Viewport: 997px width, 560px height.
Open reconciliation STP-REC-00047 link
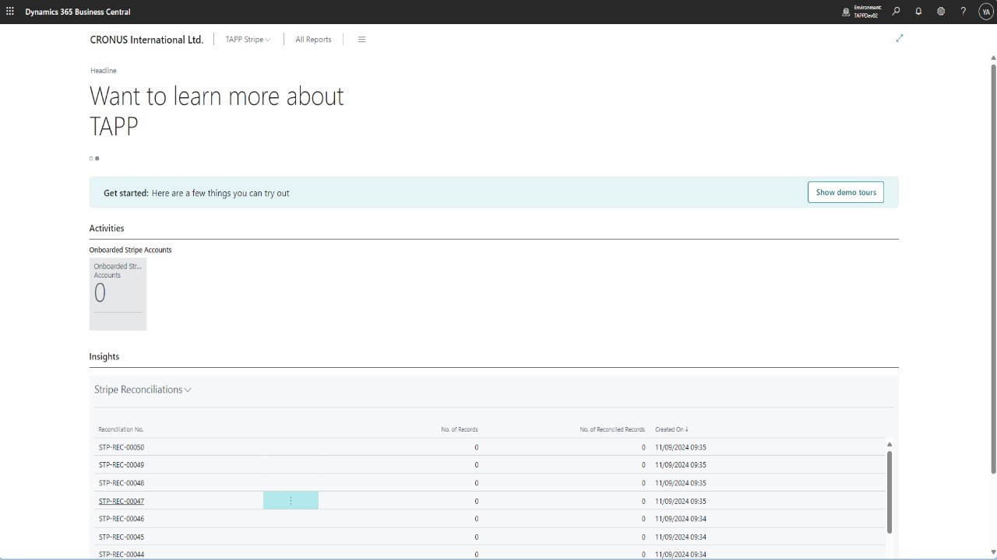click(x=121, y=501)
